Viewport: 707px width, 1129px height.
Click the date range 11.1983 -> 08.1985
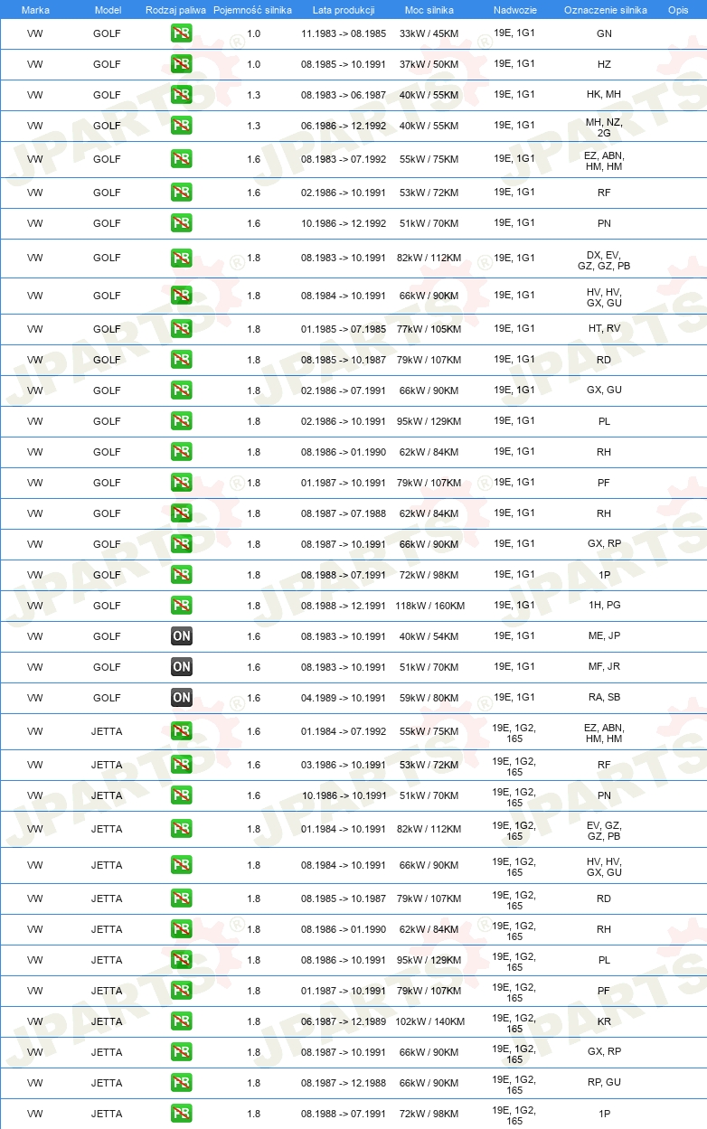pos(344,34)
